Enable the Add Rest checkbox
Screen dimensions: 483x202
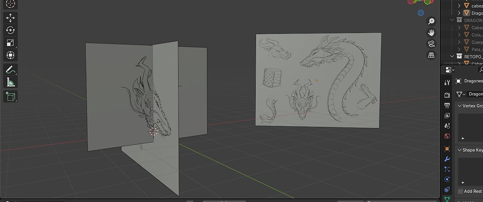tap(460, 191)
